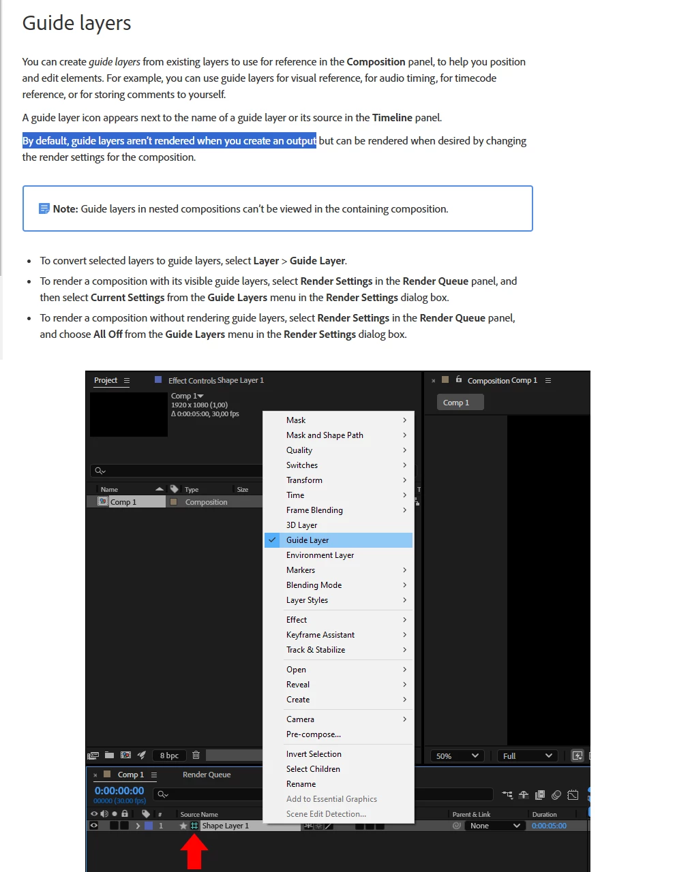The width and height of the screenshot is (675, 872).
Task: Expand the Blending Mode submenu
Action: click(x=338, y=585)
